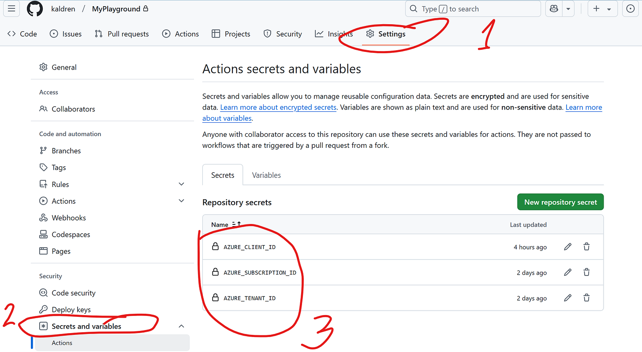This screenshot has height=352, width=642.
Task: Click the Code security shield-search icon
Action: click(43, 293)
